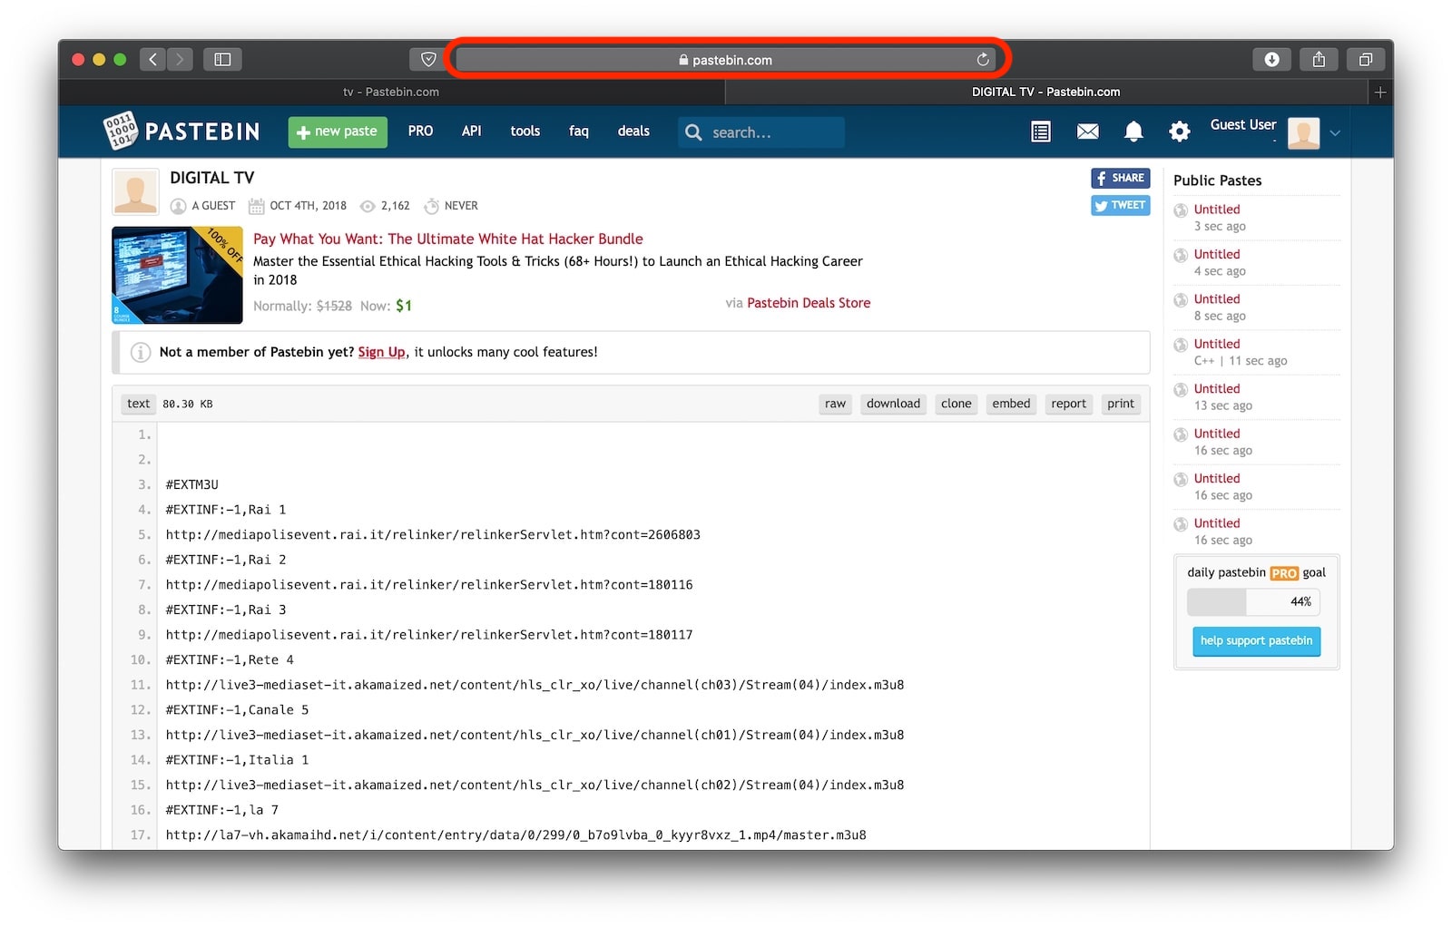Viewport: 1452px width, 927px height.
Task: Print the paste
Action: [1121, 404]
